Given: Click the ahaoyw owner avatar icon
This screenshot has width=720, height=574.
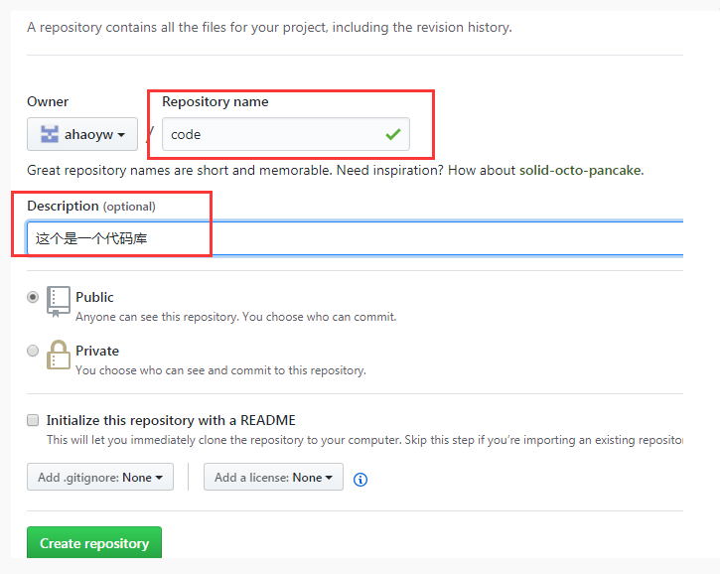Looking at the screenshot, I should pyautogui.click(x=49, y=134).
